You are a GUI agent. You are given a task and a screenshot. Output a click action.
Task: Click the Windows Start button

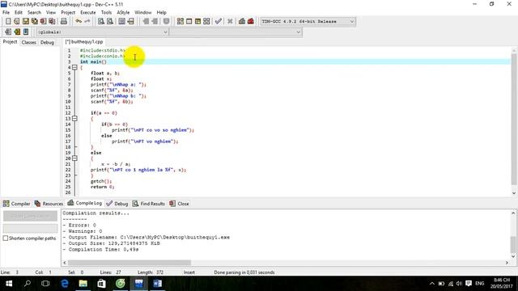(x=9, y=284)
